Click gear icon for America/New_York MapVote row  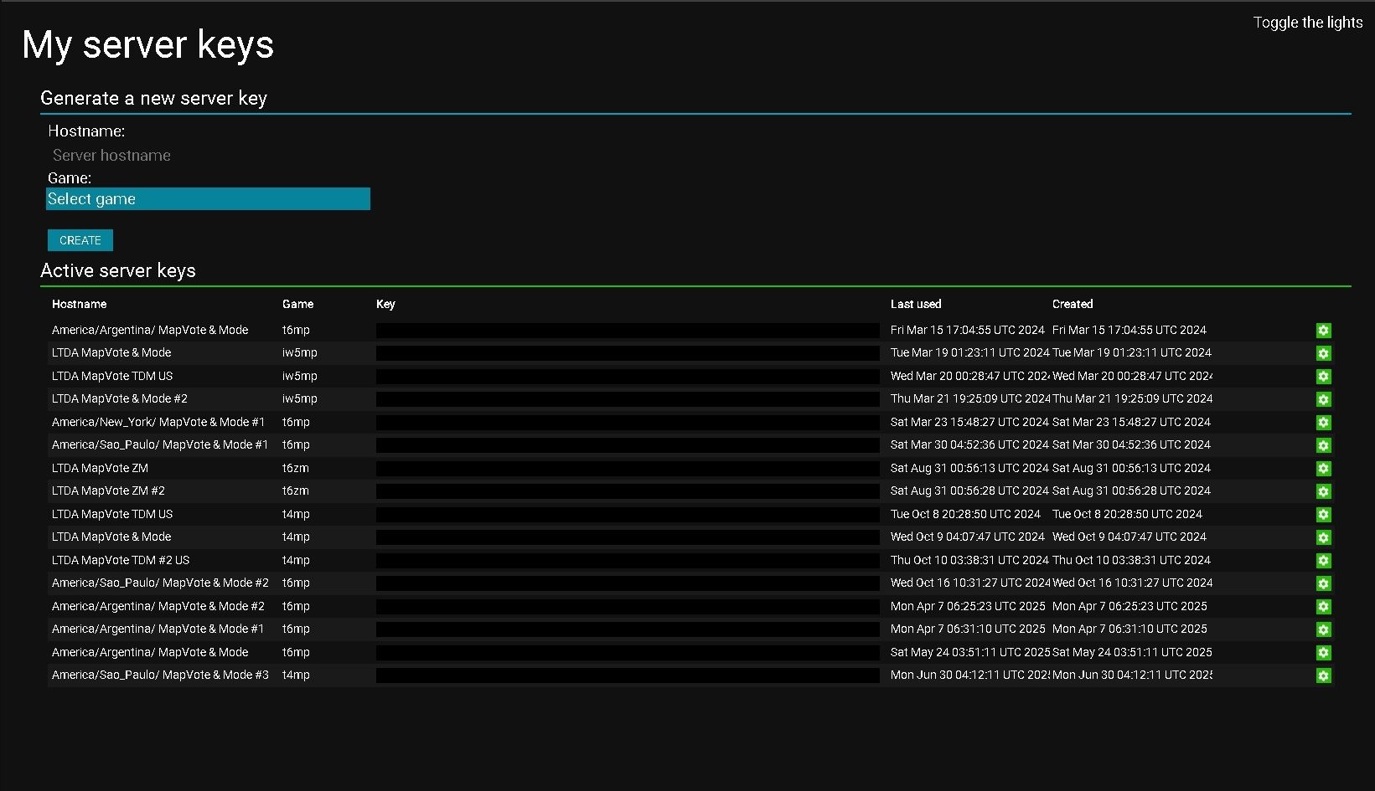1323,423
